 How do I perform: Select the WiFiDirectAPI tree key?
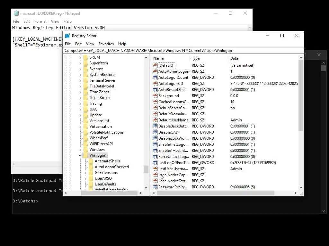click(x=101, y=144)
